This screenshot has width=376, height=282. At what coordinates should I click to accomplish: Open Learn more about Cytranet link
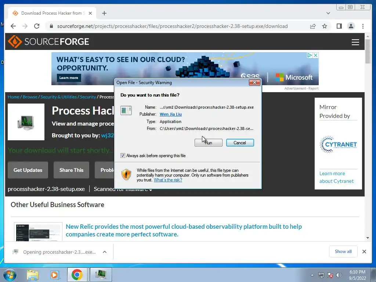pyautogui.click(x=336, y=177)
